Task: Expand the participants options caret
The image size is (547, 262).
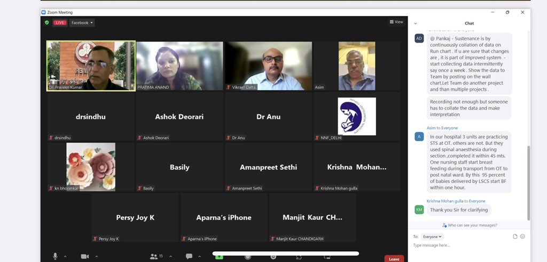Action: pos(170,257)
